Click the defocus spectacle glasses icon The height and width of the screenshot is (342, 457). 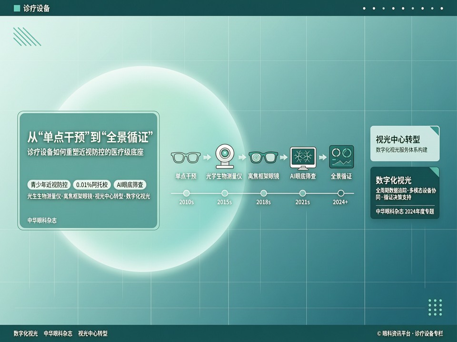point(263,157)
